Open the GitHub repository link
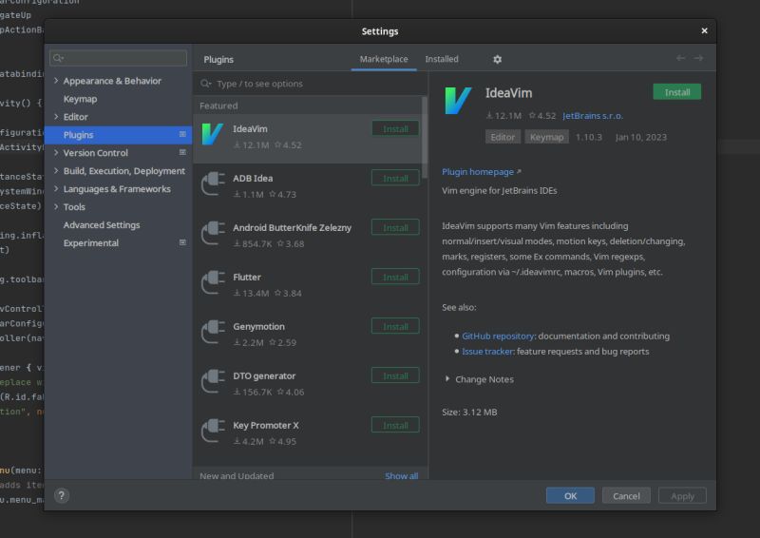 (x=498, y=336)
